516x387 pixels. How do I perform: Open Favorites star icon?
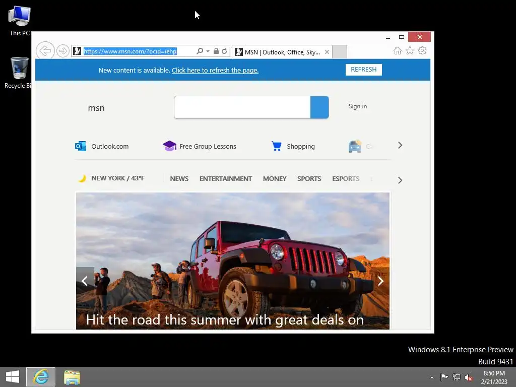pyautogui.click(x=410, y=51)
